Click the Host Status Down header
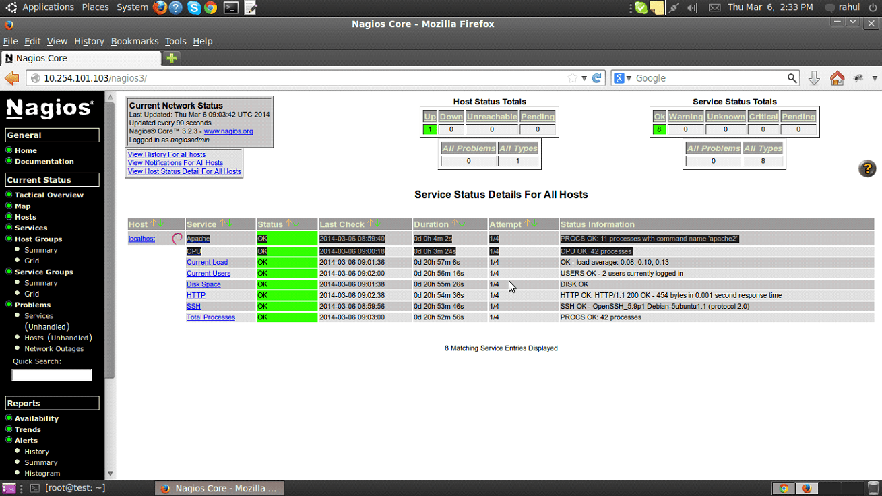The image size is (882, 496). coord(451,117)
